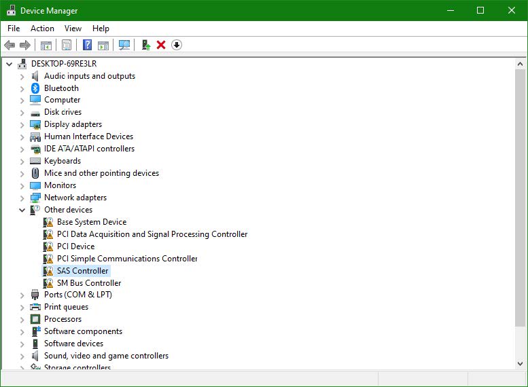Expand the Computer category

[22, 100]
